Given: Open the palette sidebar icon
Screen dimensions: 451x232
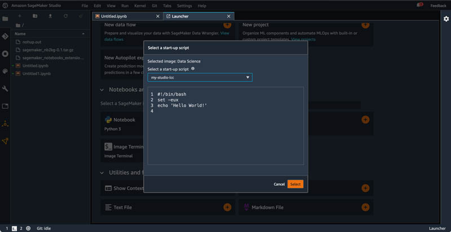Looking at the screenshot, I should pos(5,71).
